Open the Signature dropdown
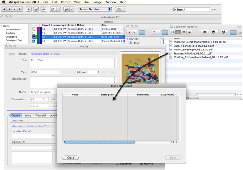 click(53, 147)
